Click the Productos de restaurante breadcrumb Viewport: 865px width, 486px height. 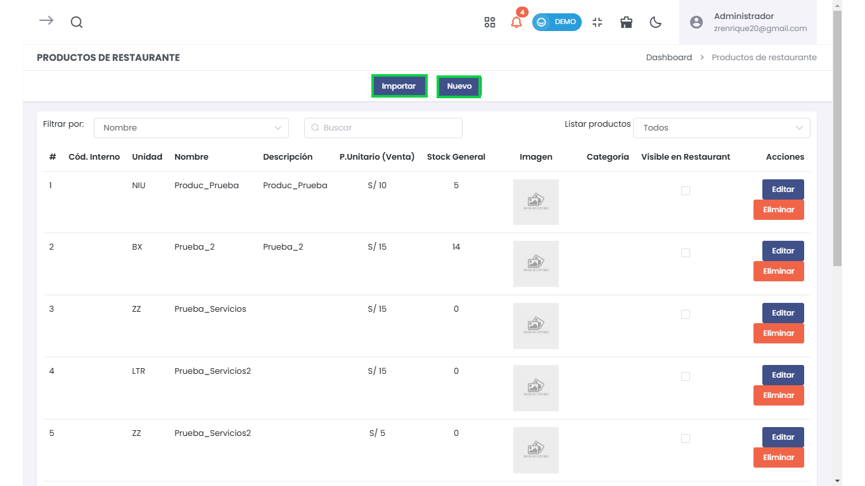[764, 58]
